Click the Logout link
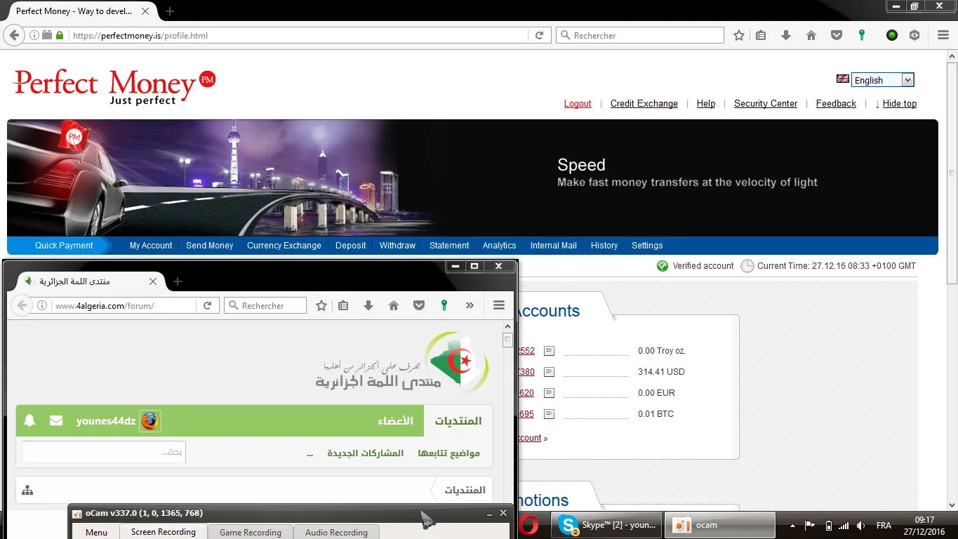This screenshot has height=539, width=958. (578, 103)
